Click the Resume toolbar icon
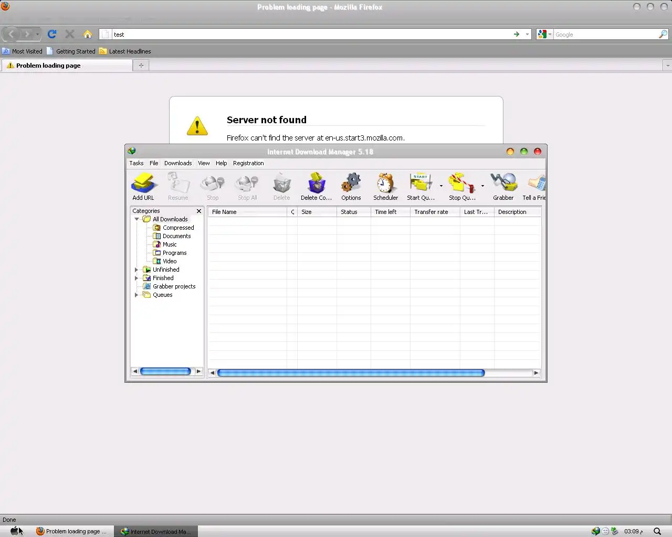 (x=178, y=186)
